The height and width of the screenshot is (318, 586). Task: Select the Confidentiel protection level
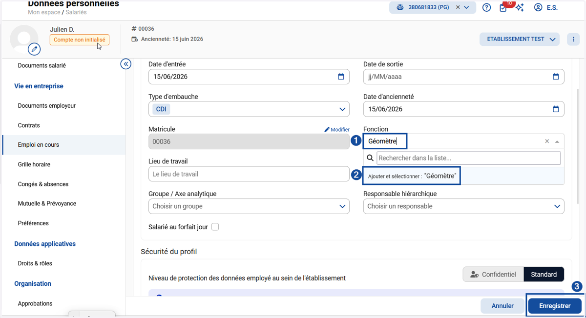click(493, 275)
